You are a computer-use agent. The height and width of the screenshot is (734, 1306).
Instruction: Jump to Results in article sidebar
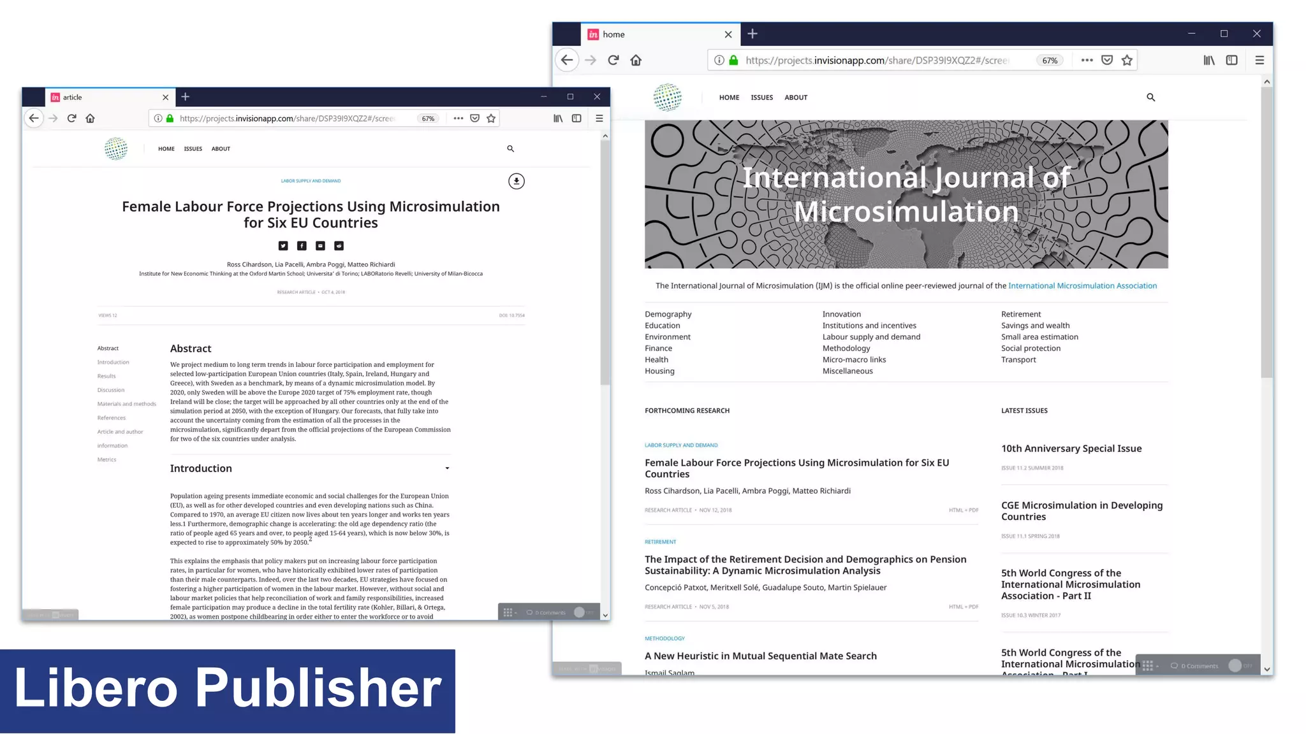106,377
